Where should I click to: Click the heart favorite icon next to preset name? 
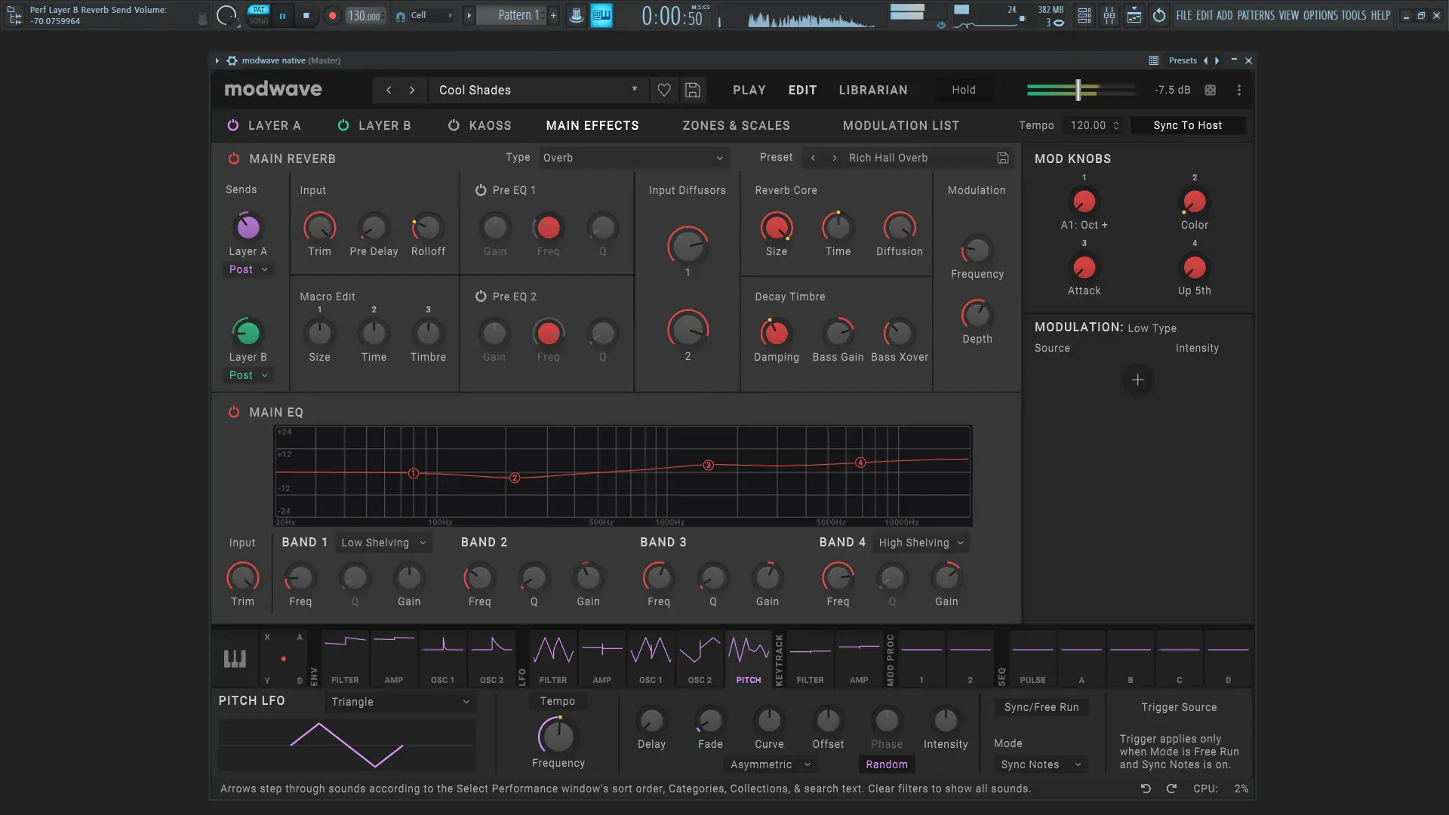tap(664, 90)
